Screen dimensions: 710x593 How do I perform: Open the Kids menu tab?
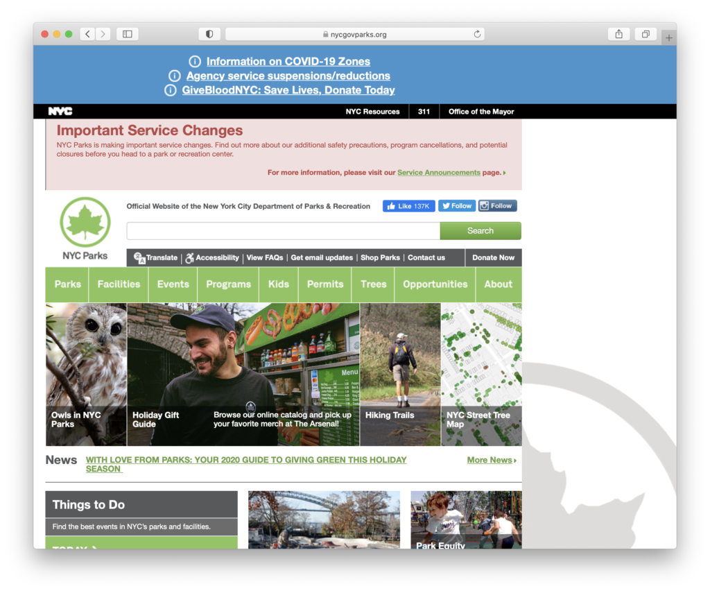(x=279, y=284)
